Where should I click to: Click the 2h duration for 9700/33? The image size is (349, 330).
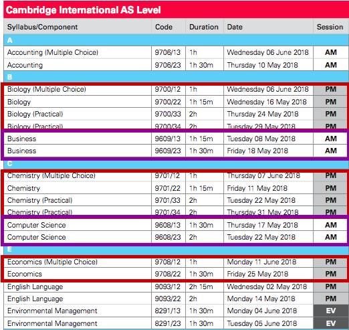click(x=193, y=114)
